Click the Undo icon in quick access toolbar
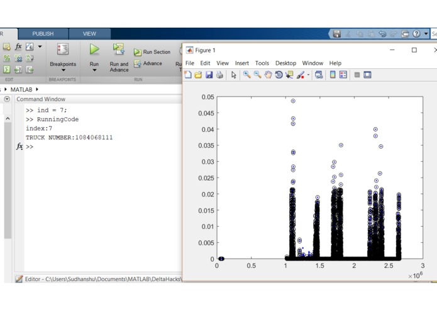The width and height of the screenshot is (437, 310). coord(382,34)
